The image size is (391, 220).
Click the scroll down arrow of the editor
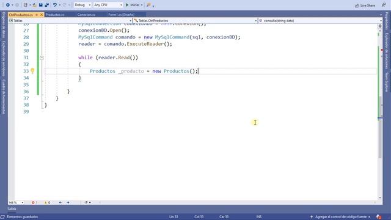380,198
